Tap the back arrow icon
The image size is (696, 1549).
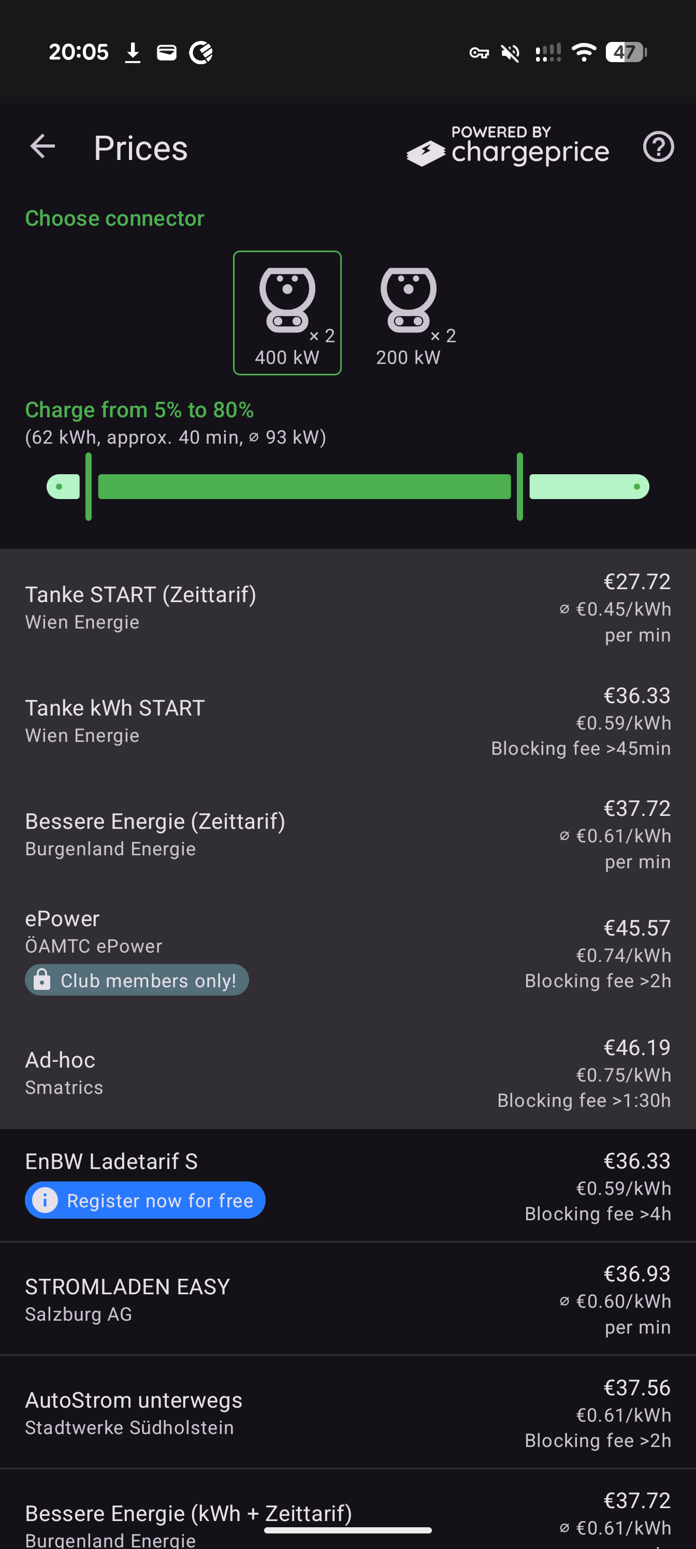(42, 146)
